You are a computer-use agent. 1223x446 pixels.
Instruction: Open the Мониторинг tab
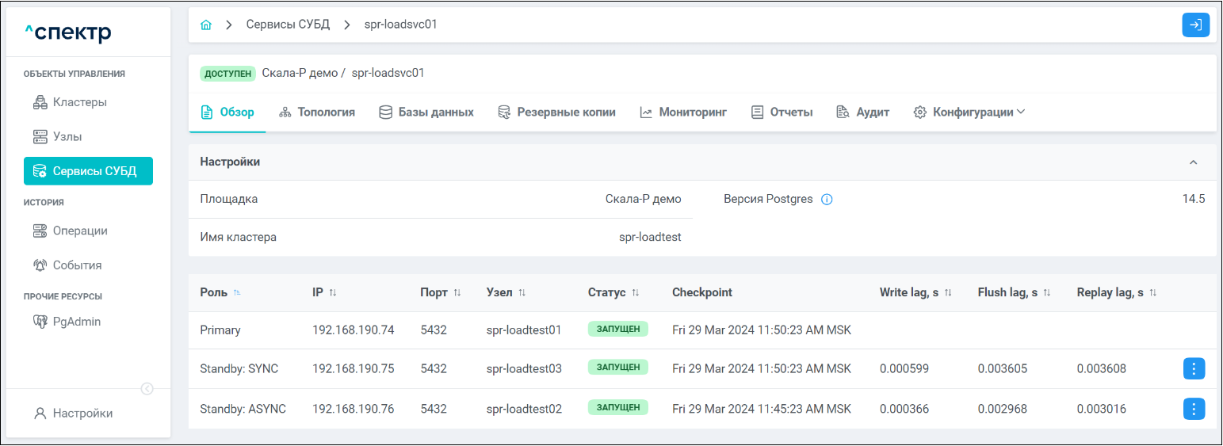pyautogui.click(x=683, y=112)
